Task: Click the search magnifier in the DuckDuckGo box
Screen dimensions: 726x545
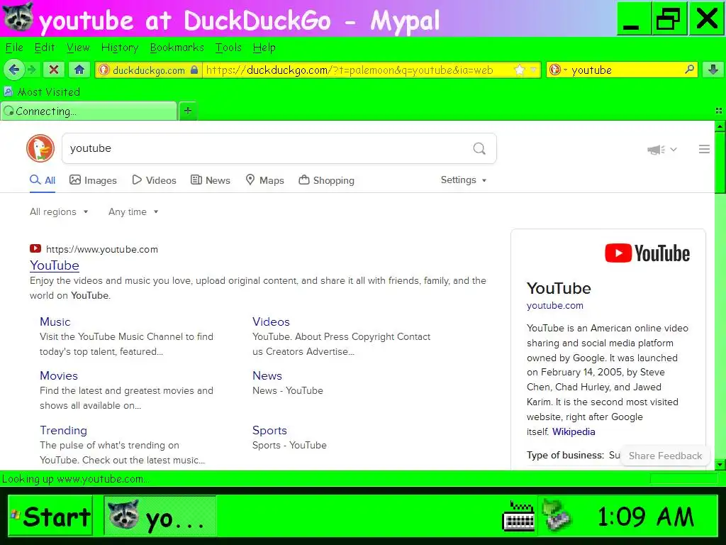Action: (479, 148)
